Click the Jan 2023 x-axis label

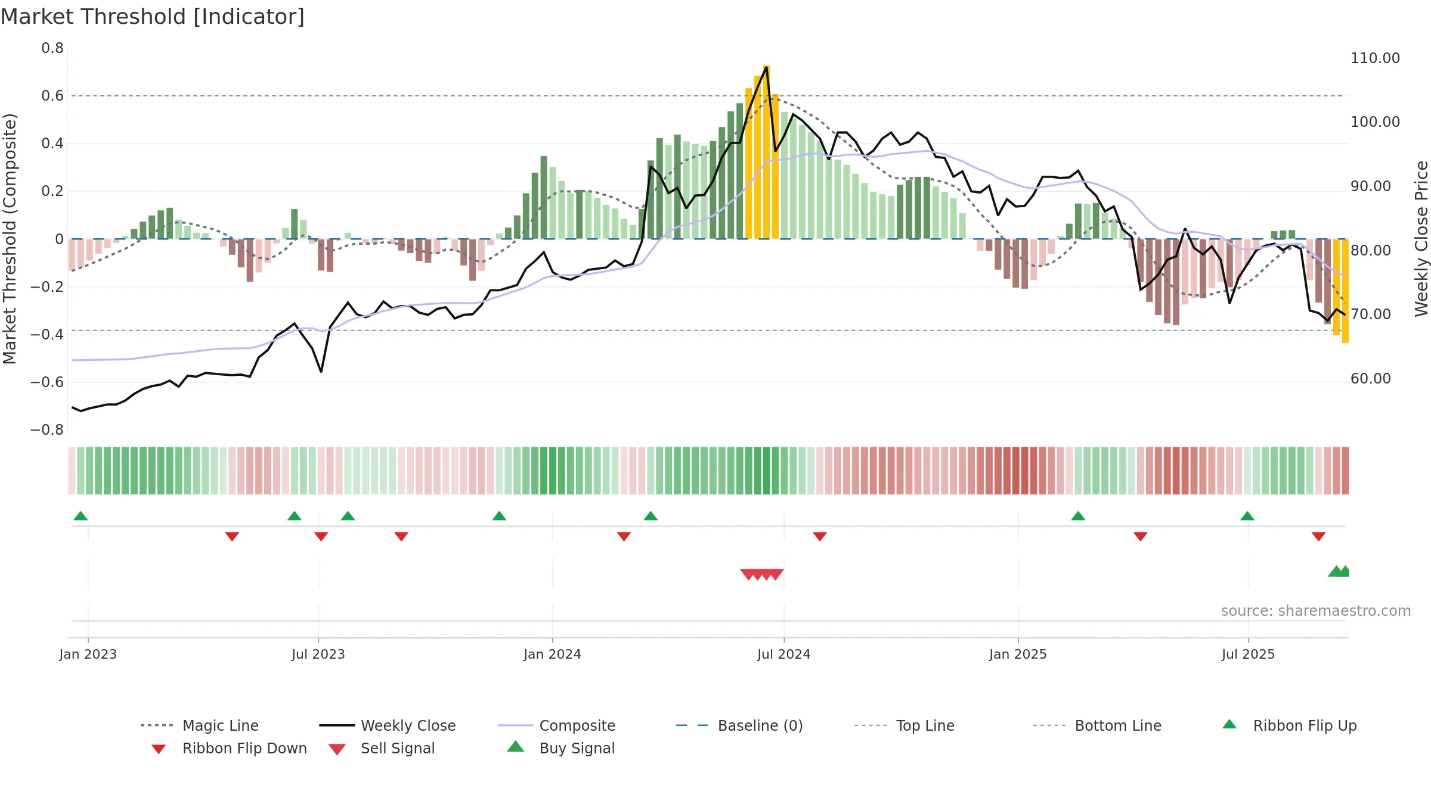click(88, 654)
